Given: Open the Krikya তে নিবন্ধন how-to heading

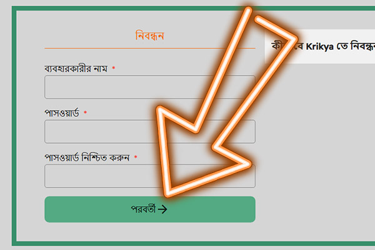Looking at the screenshot, I should click(x=323, y=46).
